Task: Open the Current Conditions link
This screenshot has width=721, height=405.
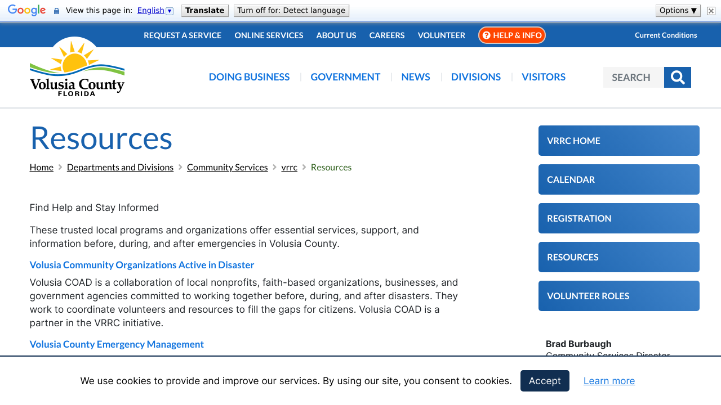Action: 666,35
